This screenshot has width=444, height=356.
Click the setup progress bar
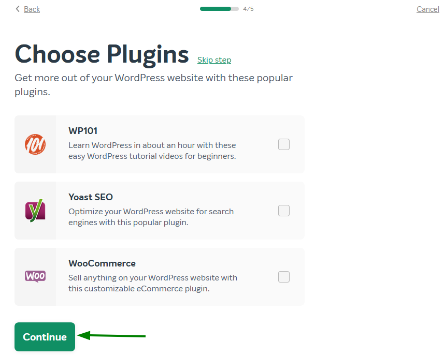(x=219, y=9)
